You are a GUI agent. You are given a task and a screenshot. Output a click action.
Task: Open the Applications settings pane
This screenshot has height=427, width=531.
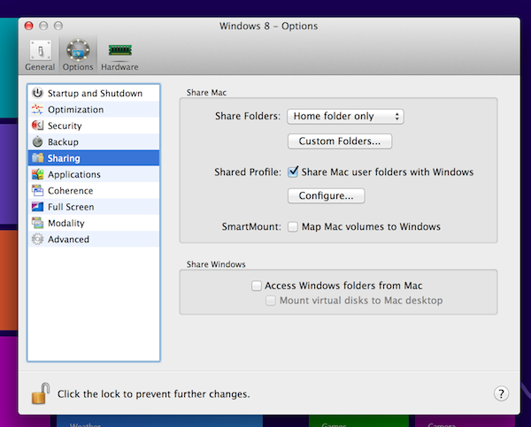(x=94, y=174)
